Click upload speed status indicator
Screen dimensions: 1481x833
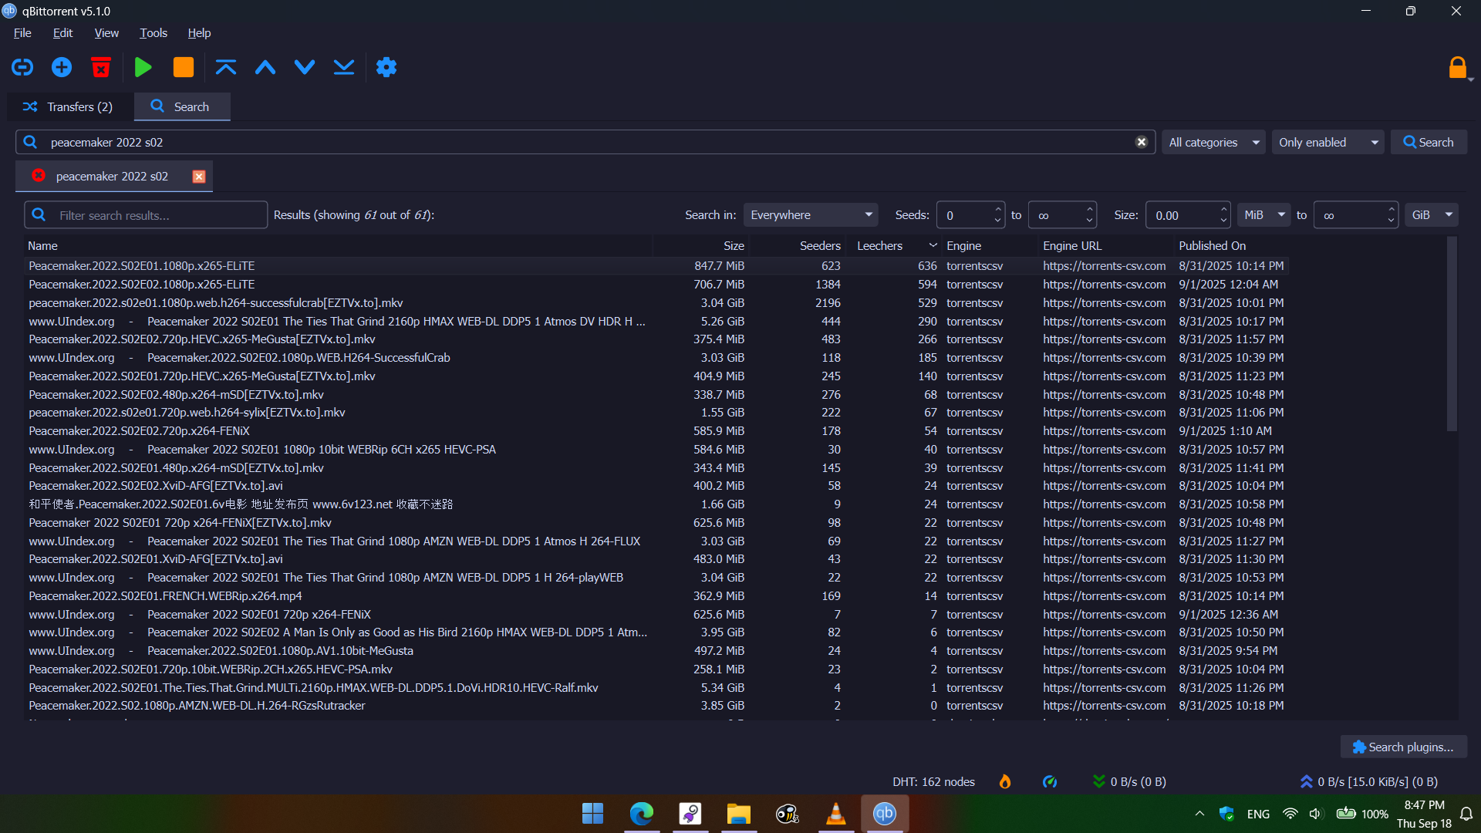coord(1368,781)
